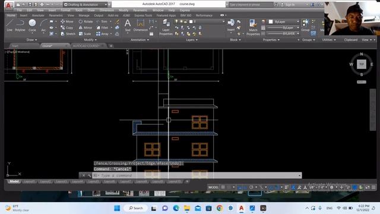
Task: Toggle hardware acceleration blue circle in status bar
Action: click(x=354, y=187)
